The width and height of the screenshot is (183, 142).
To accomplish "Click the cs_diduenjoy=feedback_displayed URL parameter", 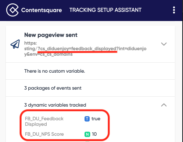I will pyautogui.click(x=77, y=49).
